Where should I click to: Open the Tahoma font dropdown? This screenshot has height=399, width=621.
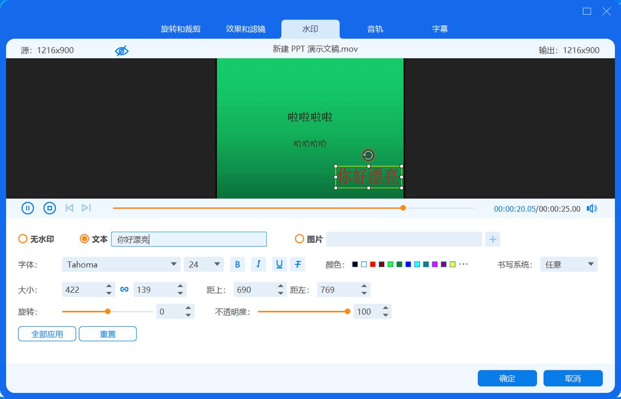121,264
